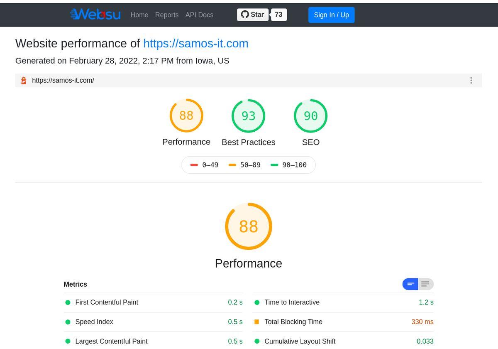This screenshot has height=349, width=498.
Task: Click the green dot beside Cumulative Layout Shift
Action: pos(257,342)
